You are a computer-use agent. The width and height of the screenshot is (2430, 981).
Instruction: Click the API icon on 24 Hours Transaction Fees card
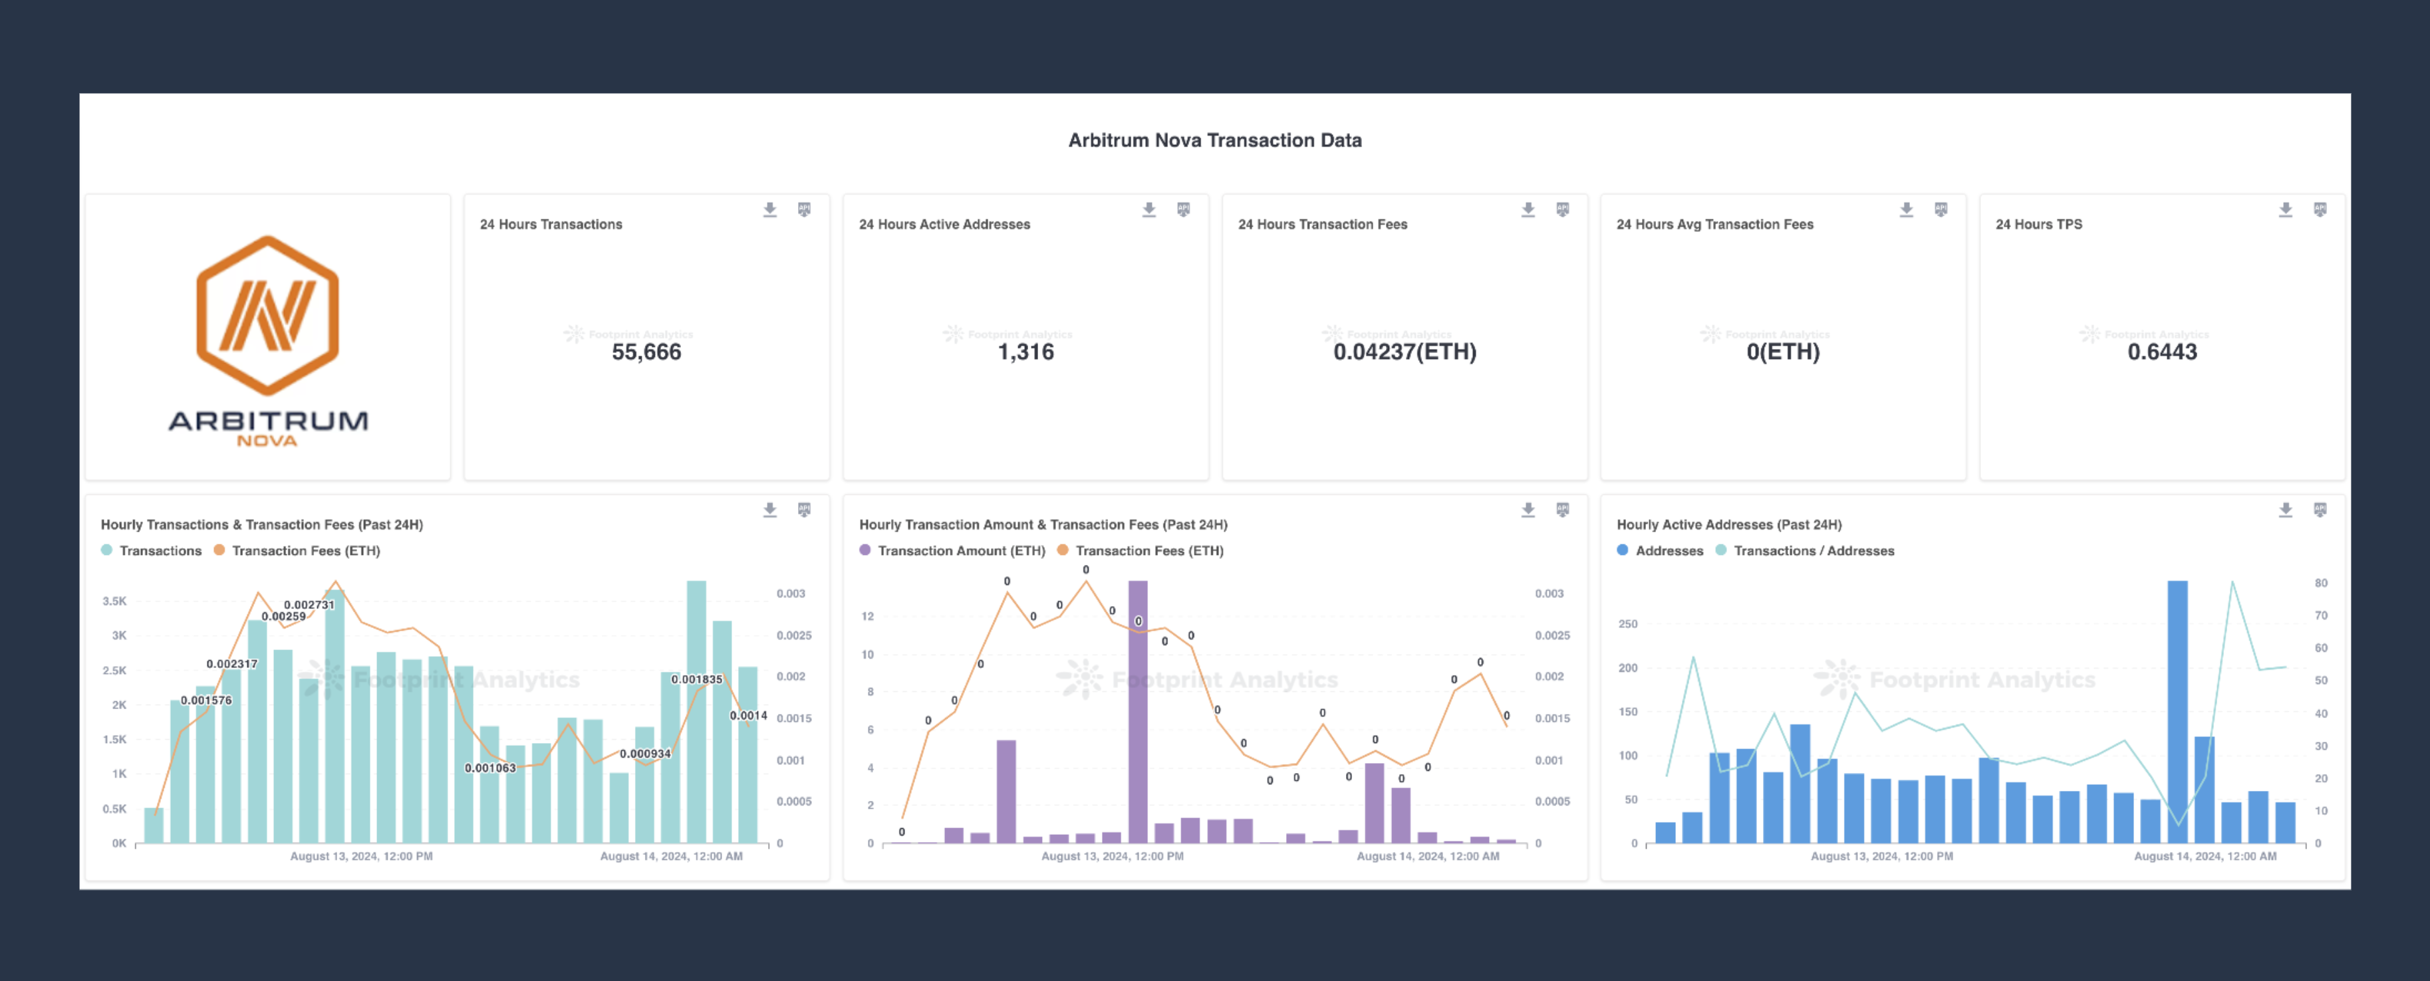click(1562, 209)
